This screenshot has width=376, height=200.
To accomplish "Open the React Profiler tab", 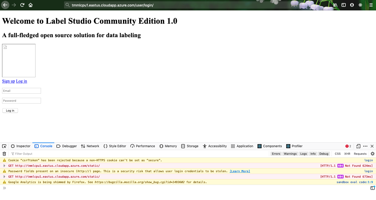I will pyautogui.click(x=294, y=146).
